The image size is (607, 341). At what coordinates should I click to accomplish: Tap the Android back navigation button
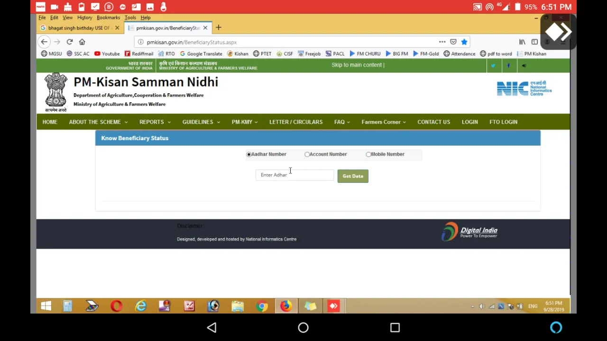click(x=212, y=328)
